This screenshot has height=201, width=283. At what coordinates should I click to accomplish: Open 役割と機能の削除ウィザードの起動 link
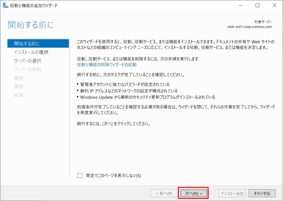(107, 65)
